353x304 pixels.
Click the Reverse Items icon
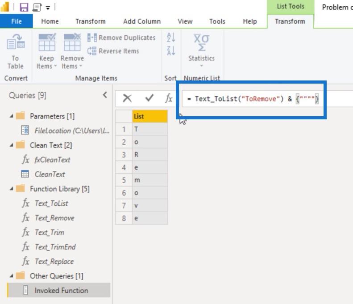coord(92,51)
